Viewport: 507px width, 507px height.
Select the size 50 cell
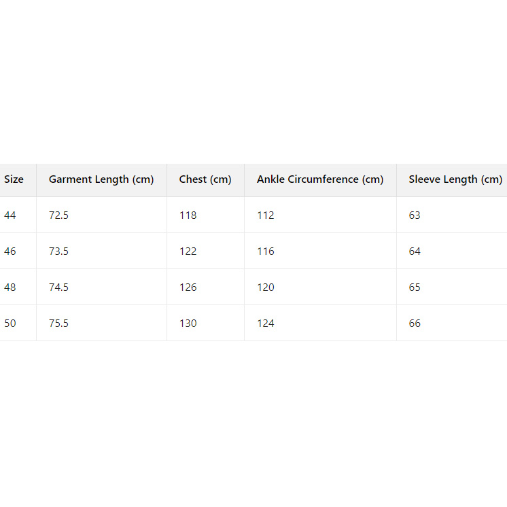[10, 324]
